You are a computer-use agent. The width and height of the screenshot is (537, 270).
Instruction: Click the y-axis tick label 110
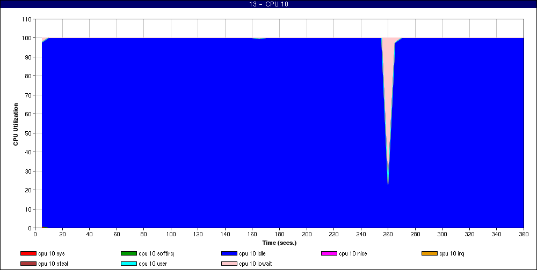click(27, 19)
